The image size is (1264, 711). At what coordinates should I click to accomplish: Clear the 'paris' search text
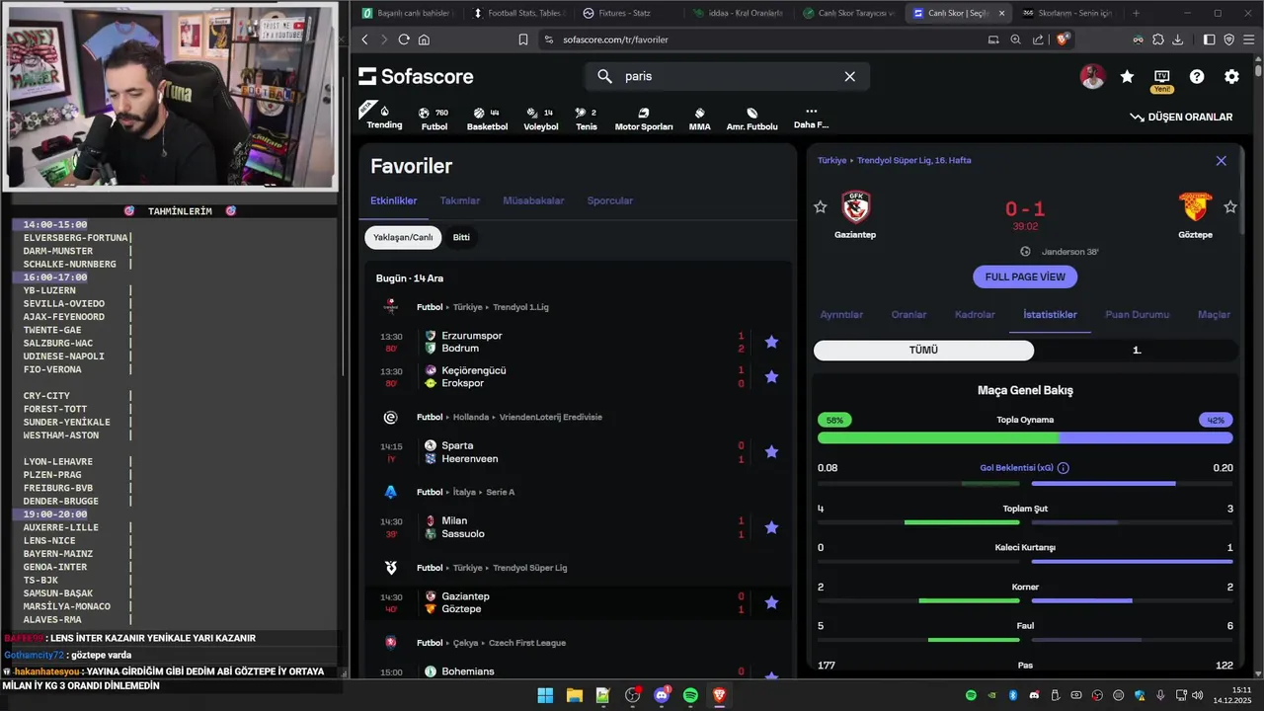pyautogui.click(x=849, y=76)
